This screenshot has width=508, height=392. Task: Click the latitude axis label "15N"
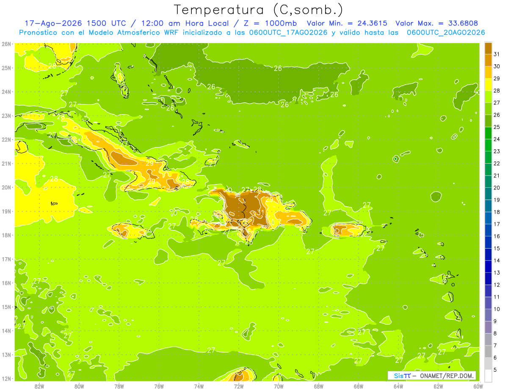pyautogui.click(x=6, y=307)
